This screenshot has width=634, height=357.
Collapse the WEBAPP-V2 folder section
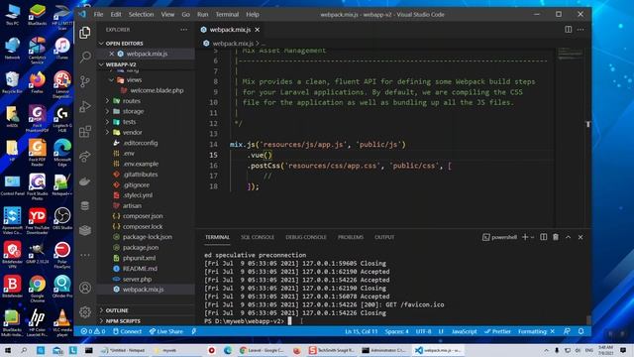click(x=121, y=64)
